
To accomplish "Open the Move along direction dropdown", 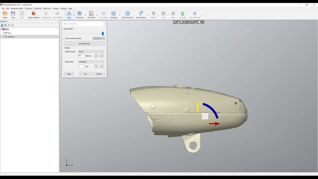I will click(91, 62).
